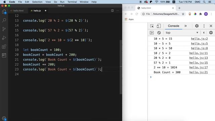The height and width of the screenshot is (121, 215).
Task: Open the Go menu
Action: click(55, 2)
